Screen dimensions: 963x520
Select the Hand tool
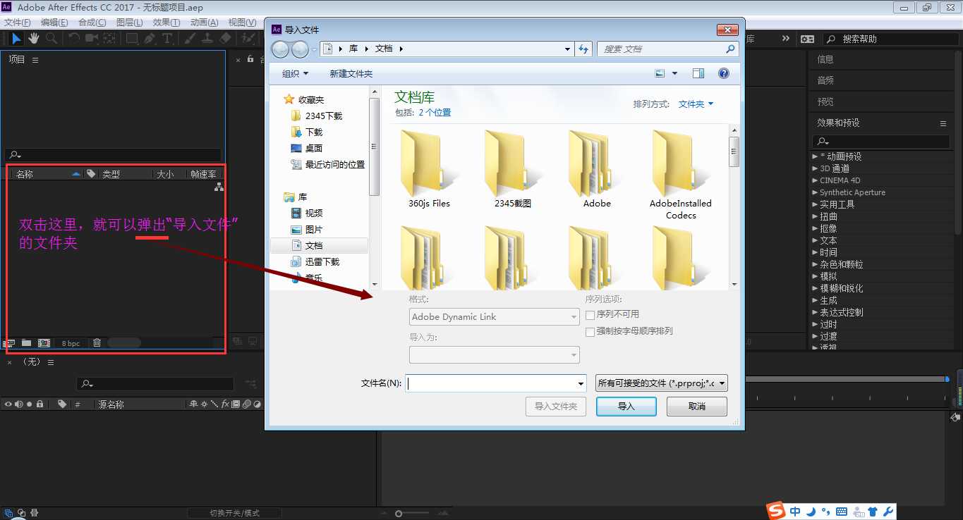coord(33,38)
